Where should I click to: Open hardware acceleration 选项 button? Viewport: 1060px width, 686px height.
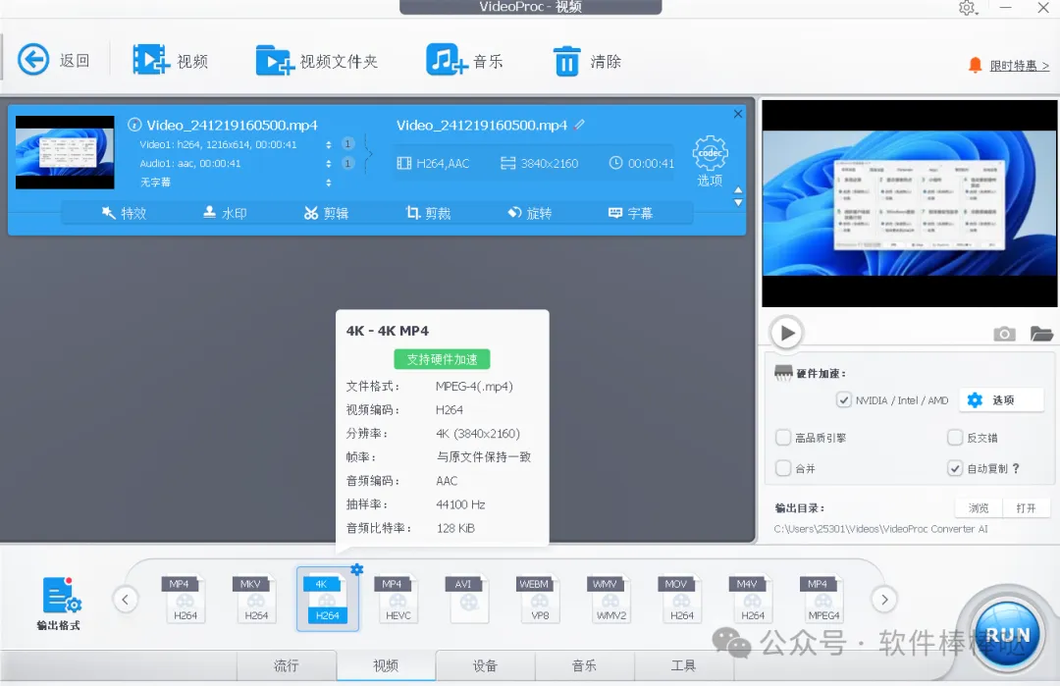pyautogui.click(x=1002, y=400)
